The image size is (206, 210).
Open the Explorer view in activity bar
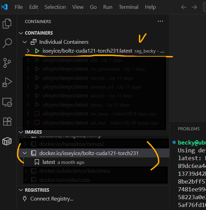point(7,23)
